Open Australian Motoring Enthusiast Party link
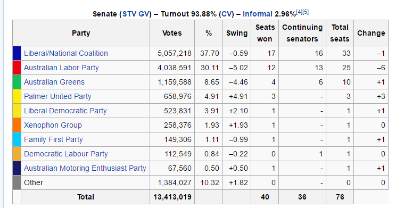This screenshot has height=208, width=404. click(85, 168)
